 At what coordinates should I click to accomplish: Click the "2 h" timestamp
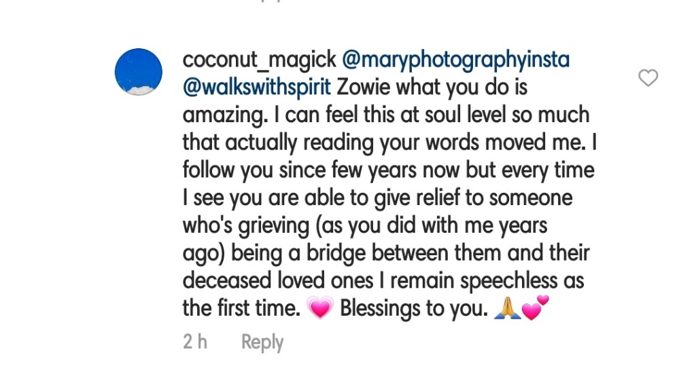pyautogui.click(x=195, y=342)
